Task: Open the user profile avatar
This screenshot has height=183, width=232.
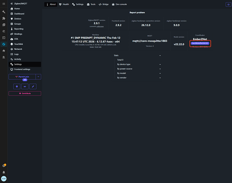Action: (4, 179)
